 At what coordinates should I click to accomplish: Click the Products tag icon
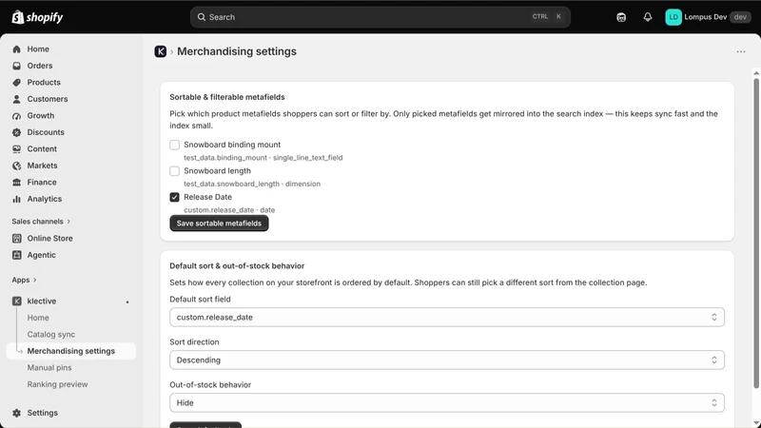pyautogui.click(x=16, y=83)
